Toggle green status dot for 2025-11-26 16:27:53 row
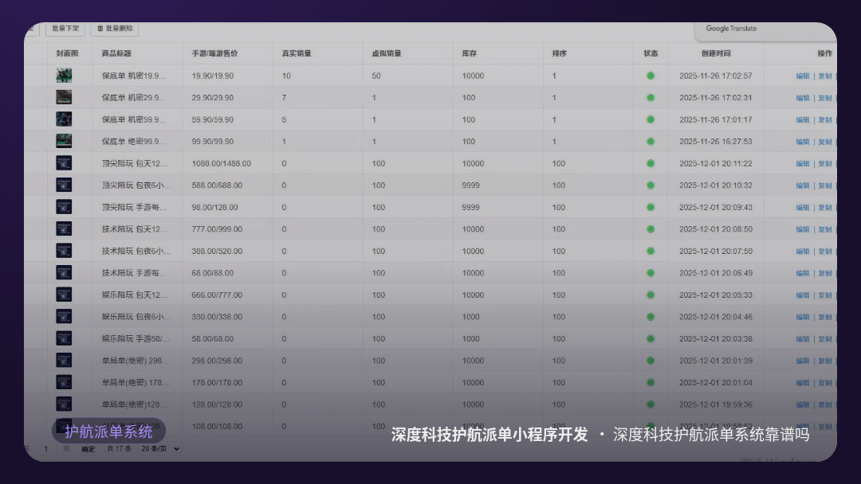The width and height of the screenshot is (861, 484). pyautogui.click(x=651, y=142)
